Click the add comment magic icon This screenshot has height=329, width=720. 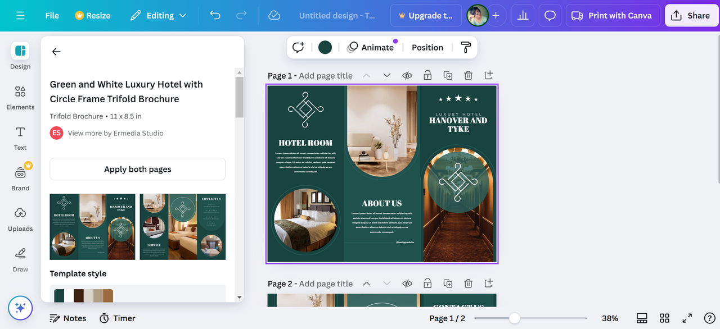(x=298, y=48)
